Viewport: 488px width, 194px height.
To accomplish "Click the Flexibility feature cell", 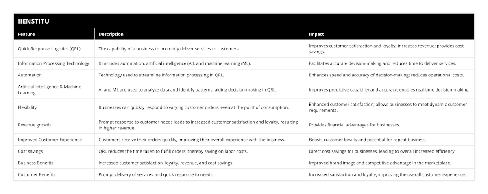I will click(28, 107).
